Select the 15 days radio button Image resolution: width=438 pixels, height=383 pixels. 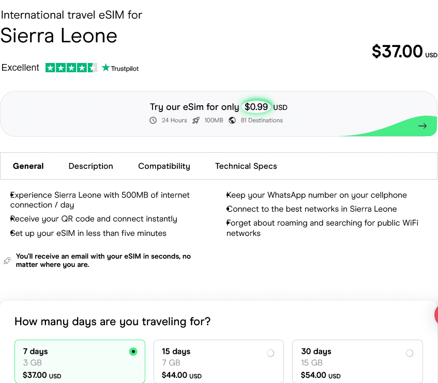(x=270, y=353)
